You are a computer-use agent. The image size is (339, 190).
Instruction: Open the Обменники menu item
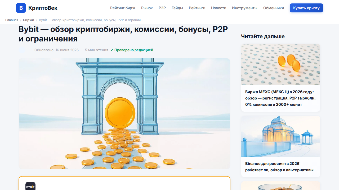[274, 8]
